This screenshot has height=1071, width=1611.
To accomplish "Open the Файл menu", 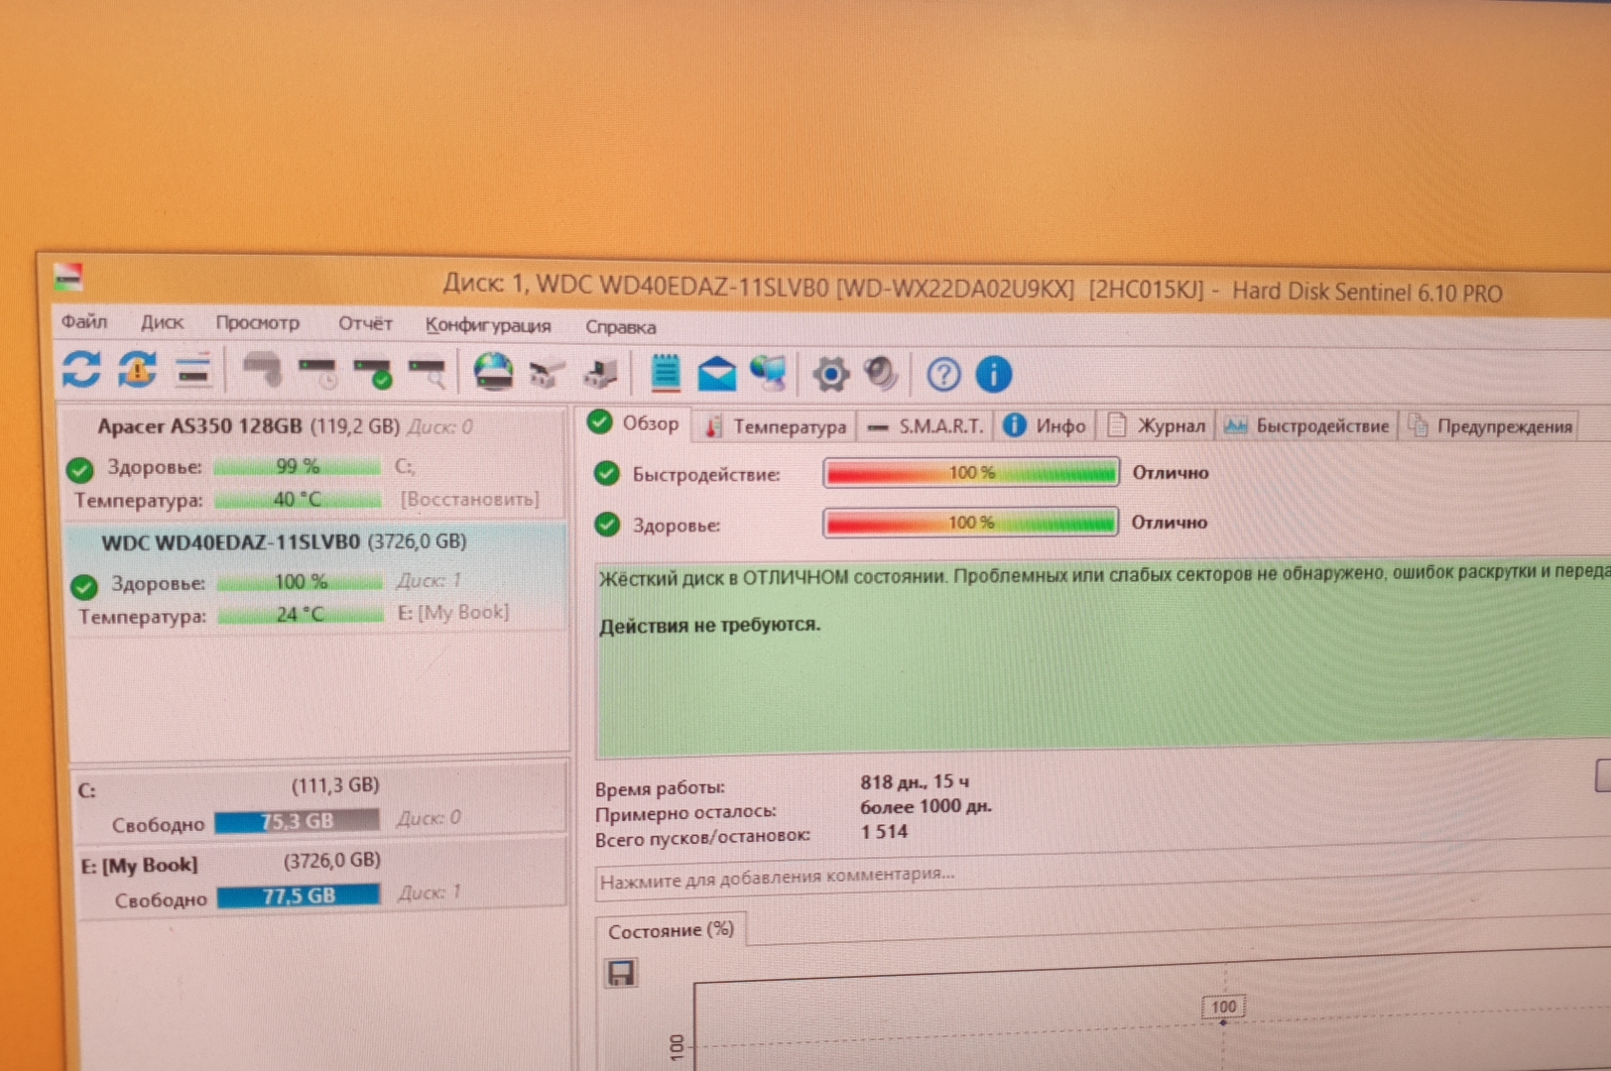I will [x=83, y=321].
